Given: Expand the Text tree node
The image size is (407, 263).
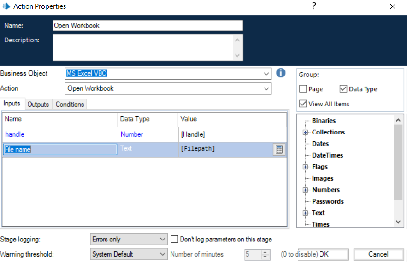Looking at the screenshot, I should tap(305, 213).
